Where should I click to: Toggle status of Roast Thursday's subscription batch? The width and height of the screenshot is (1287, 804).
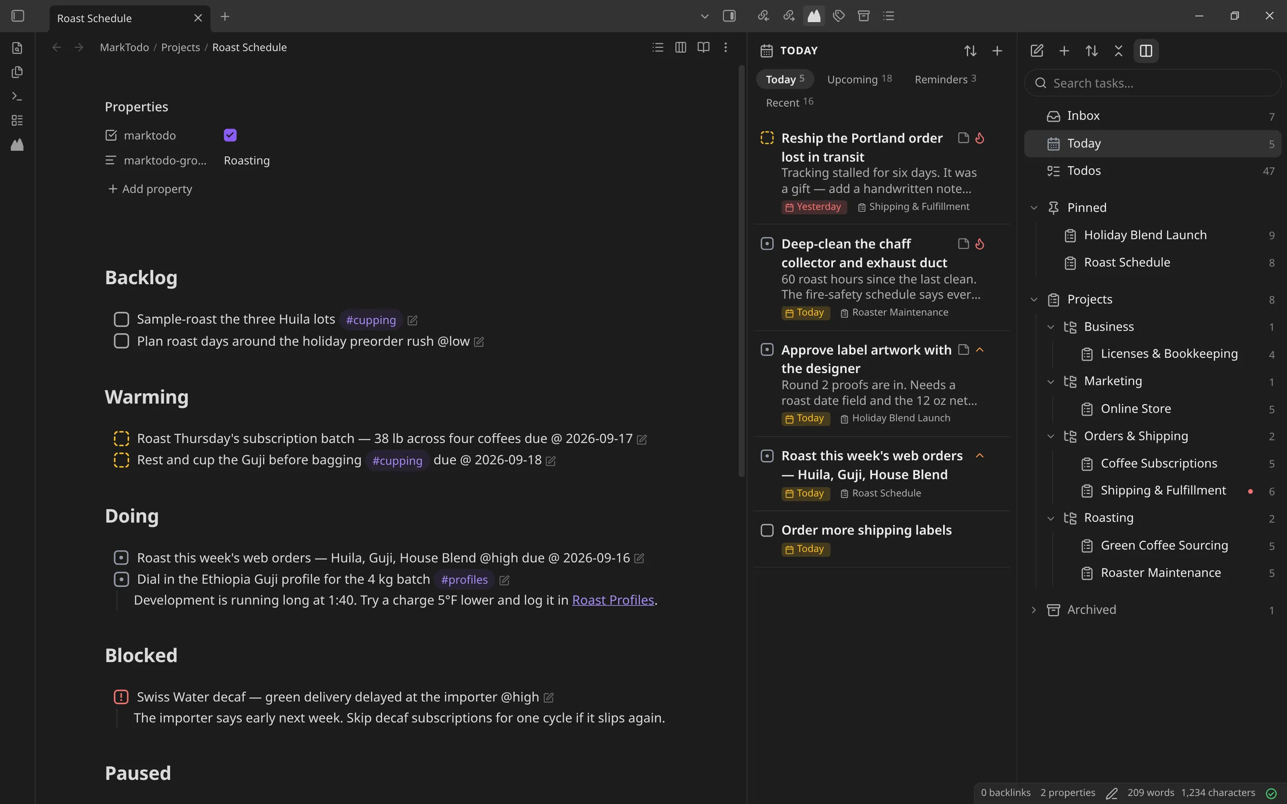point(121,438)
